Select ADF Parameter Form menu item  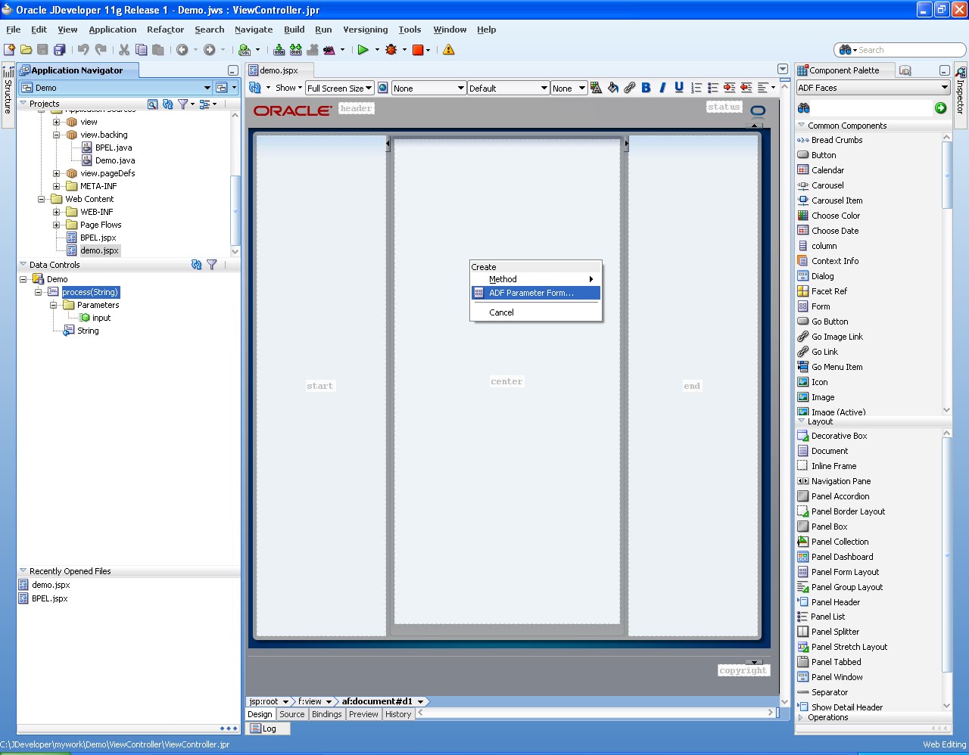point(536,293)
